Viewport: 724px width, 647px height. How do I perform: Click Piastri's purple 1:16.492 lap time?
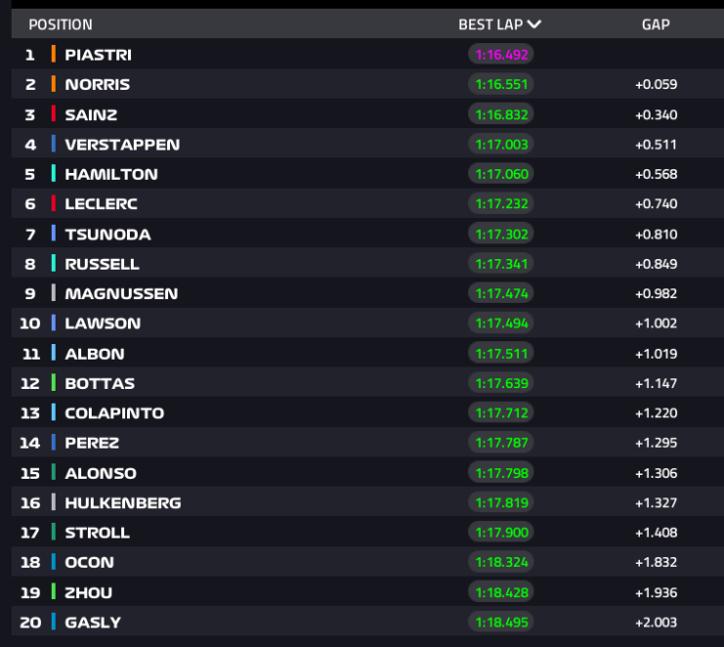501,55
